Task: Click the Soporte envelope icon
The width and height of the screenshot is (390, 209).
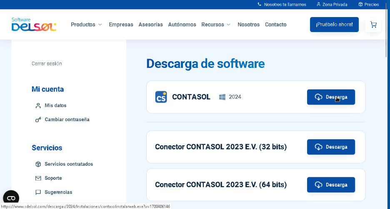Action: [x=38, y=178]
